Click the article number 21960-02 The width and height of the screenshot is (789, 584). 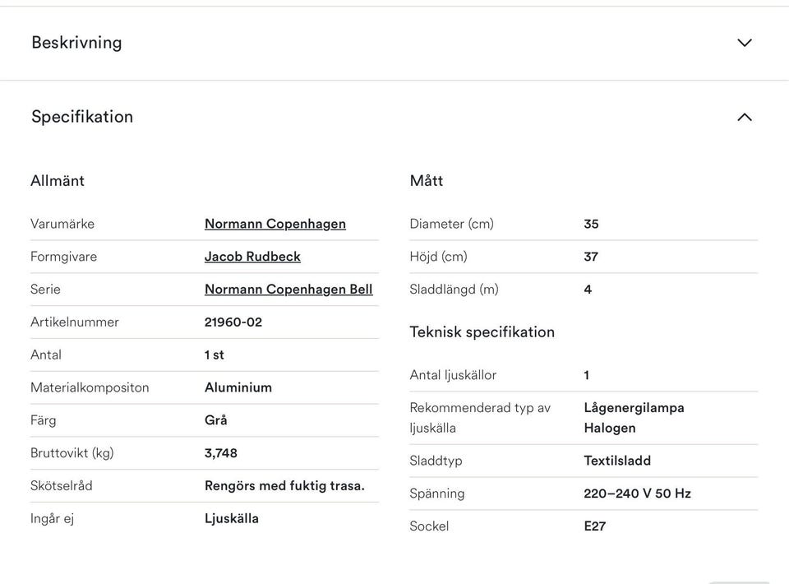coord(233,322)
